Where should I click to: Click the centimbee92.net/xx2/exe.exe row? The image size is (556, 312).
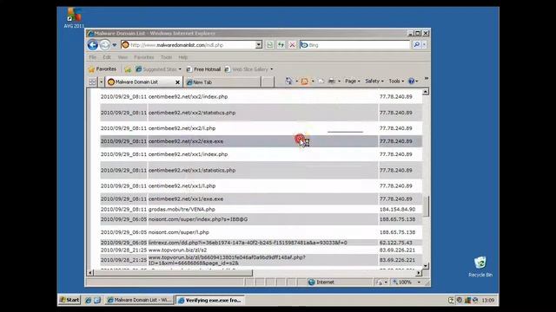click(261, 141)
